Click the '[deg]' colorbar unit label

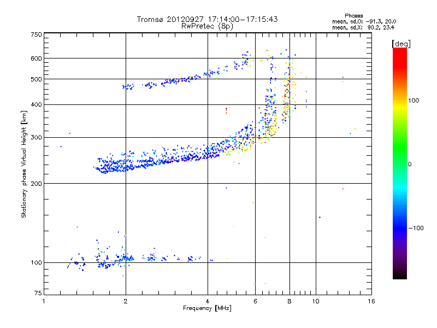tap(401, 44)
